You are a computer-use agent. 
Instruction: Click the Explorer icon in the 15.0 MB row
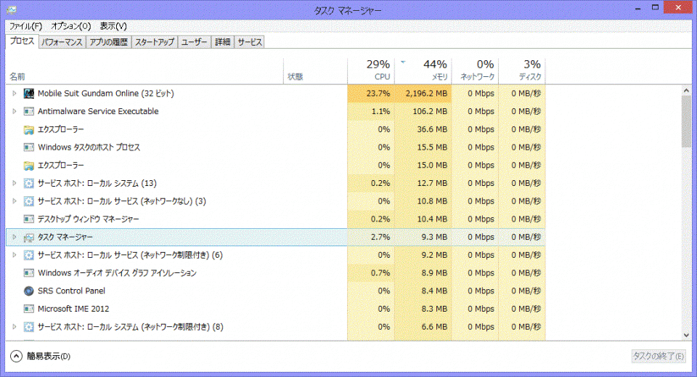(x=29, y=166)
